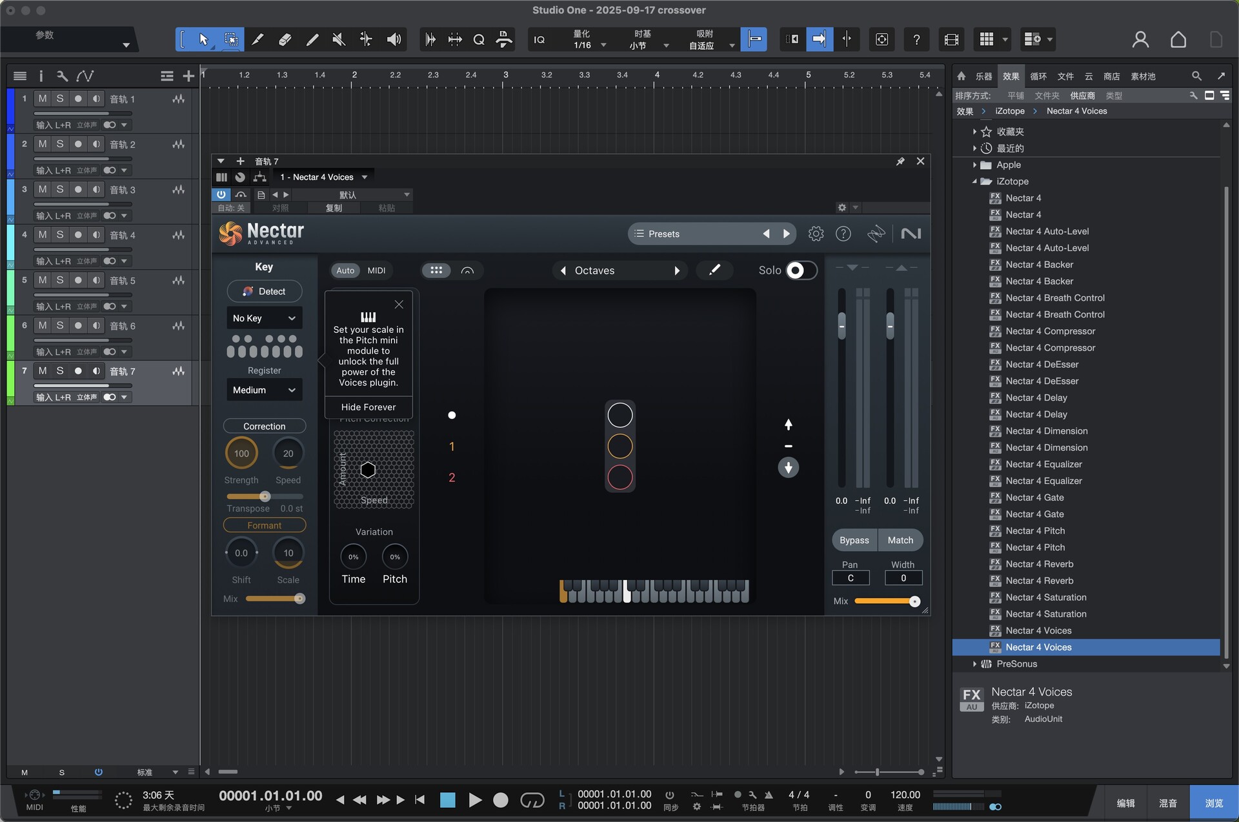Adjust the Nectar output Mix slider
This screenshot has width=1239, height=822.
click(x=887, y=601)
